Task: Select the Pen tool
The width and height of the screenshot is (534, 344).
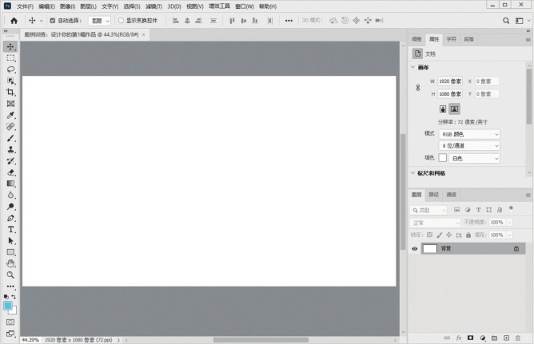Action: point(10,218)
